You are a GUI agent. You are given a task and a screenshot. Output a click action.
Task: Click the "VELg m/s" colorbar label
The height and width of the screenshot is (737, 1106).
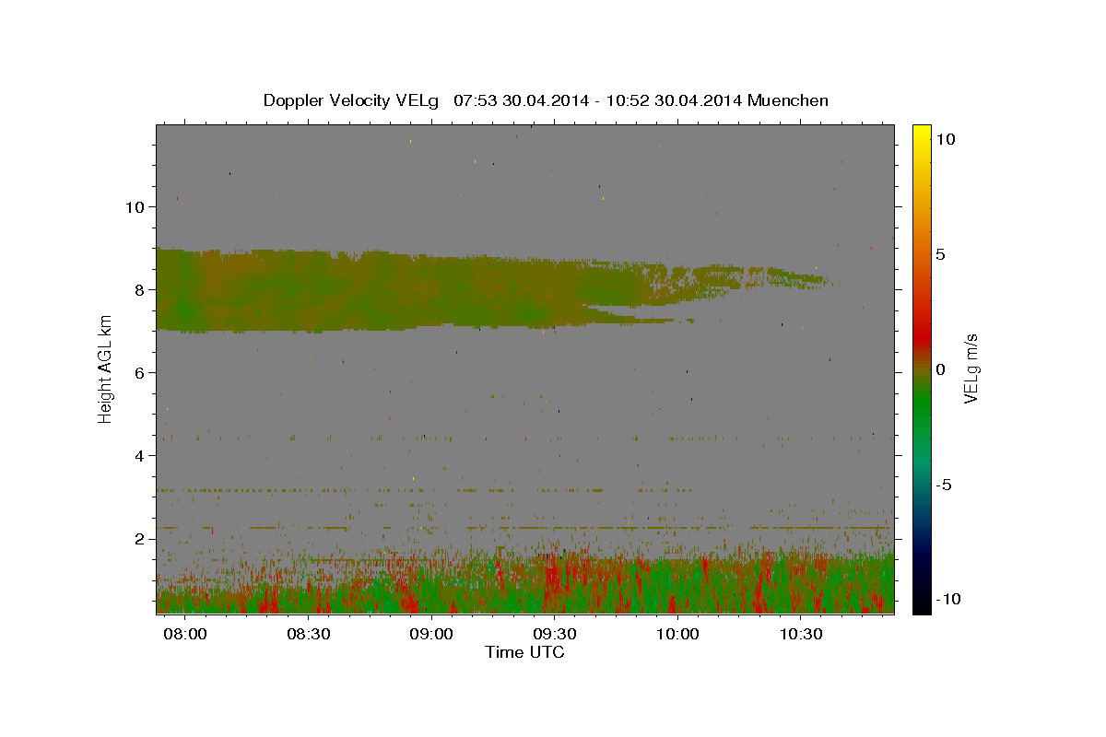(971, 368)
